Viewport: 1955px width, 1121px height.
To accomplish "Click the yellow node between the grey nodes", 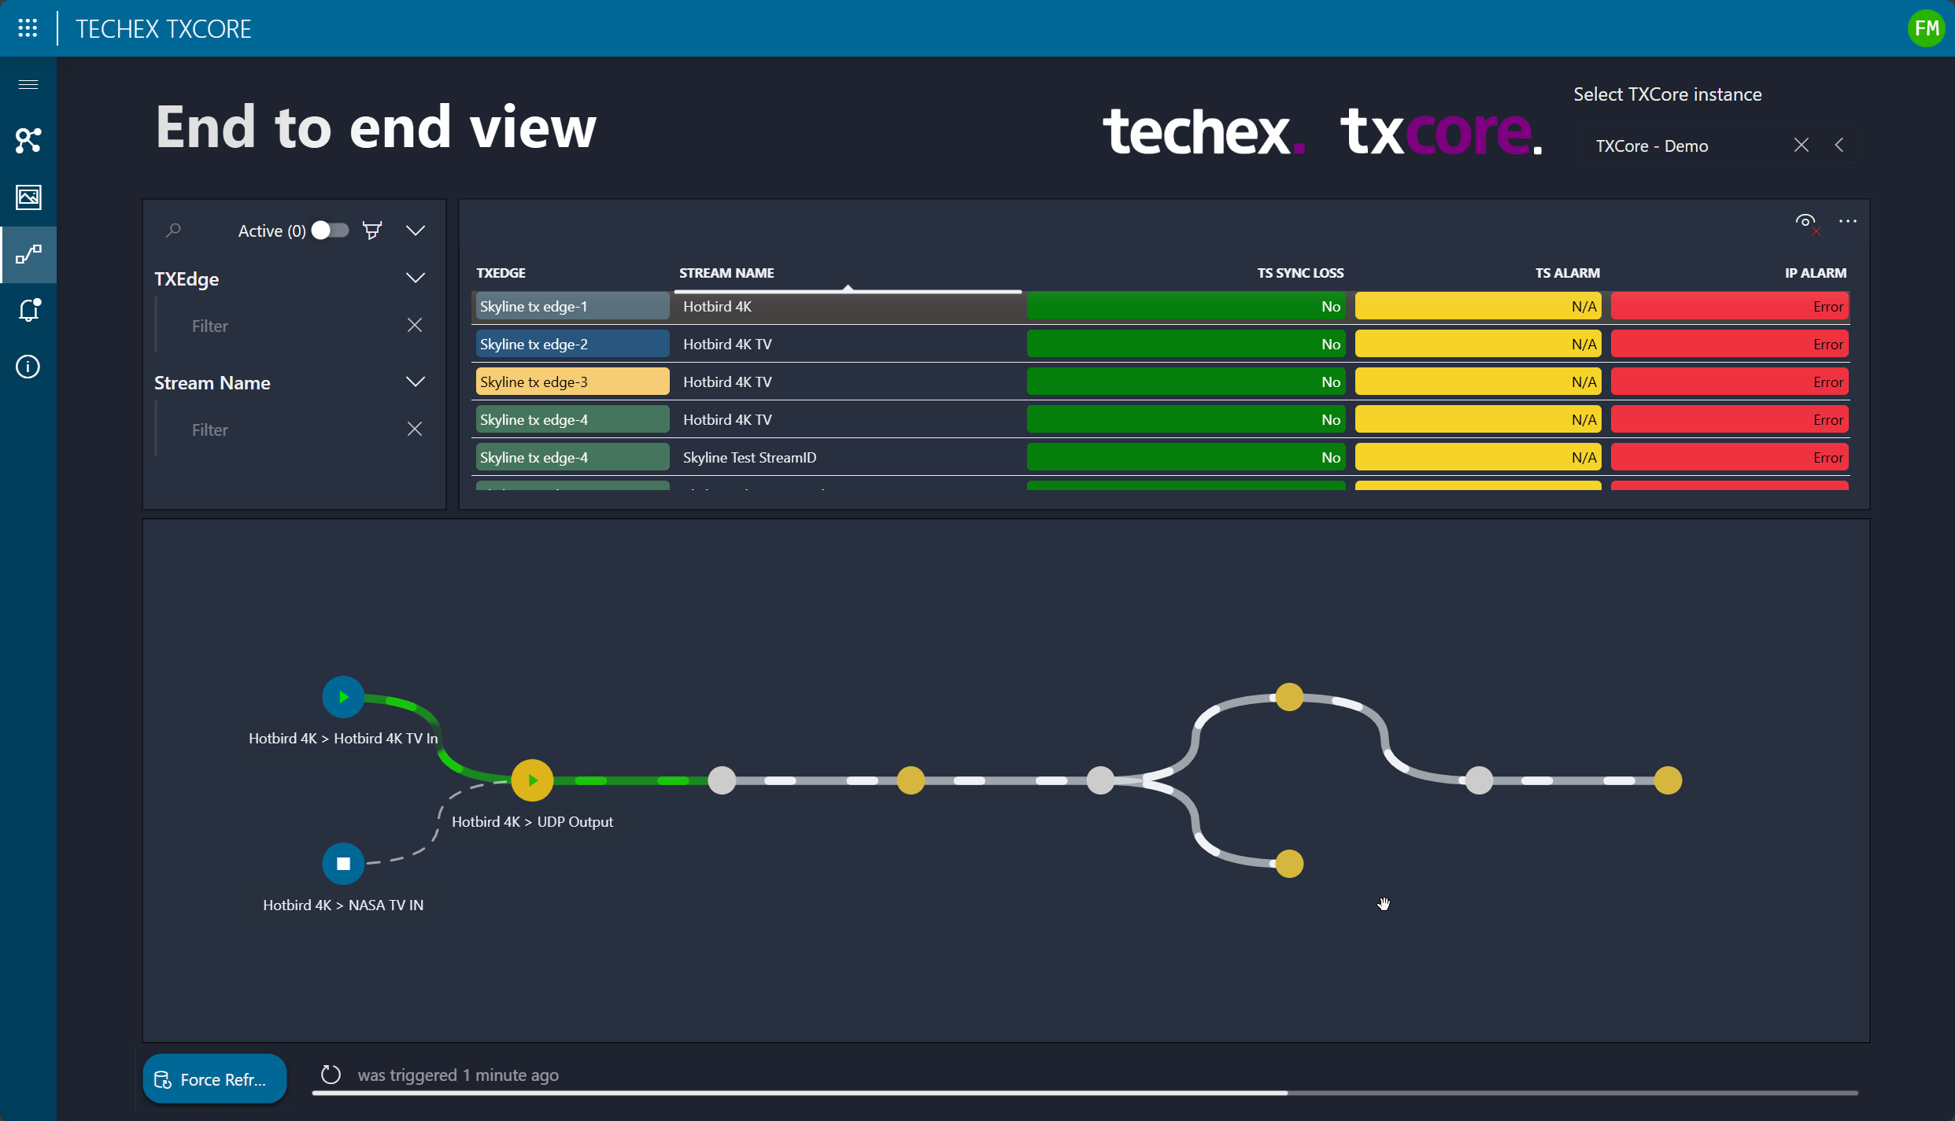I will point(911,780).
